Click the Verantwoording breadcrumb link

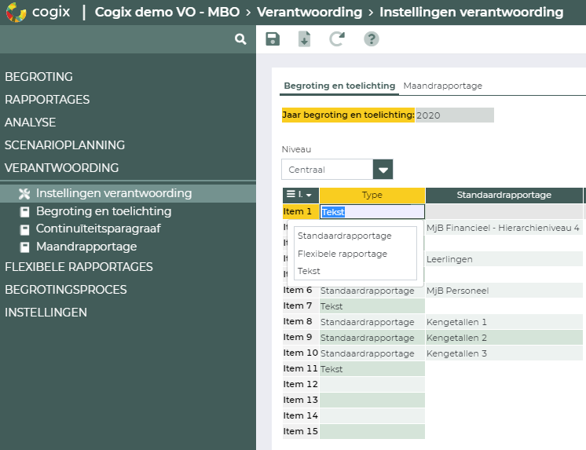309,12
